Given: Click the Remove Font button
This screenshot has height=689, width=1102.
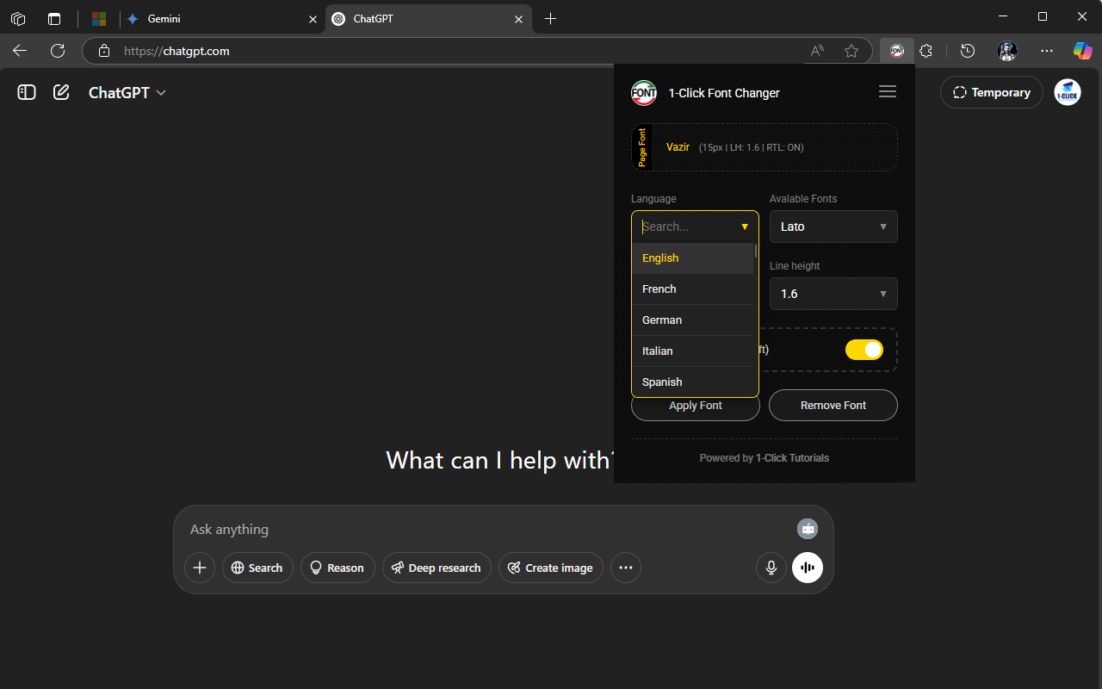Looking at the screenshot, I should click(833, 405).
